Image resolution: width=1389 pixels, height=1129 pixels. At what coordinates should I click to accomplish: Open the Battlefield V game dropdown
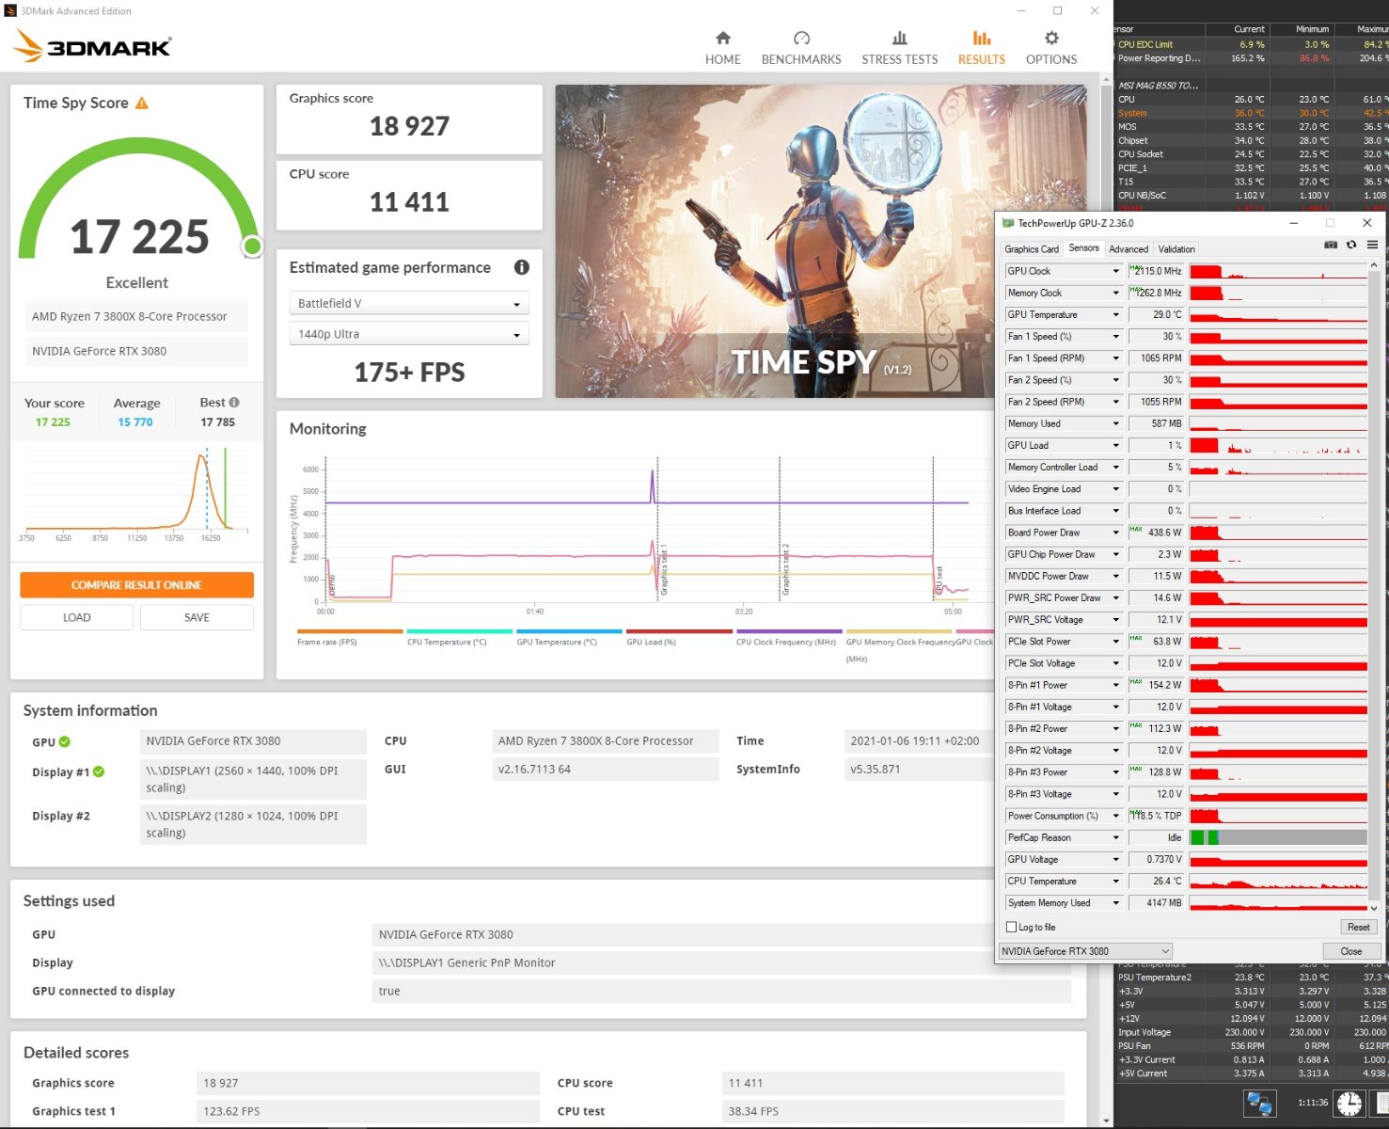point(409,303)
